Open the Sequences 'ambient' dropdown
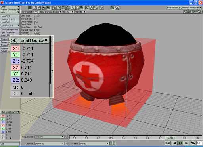 pos(50,137)
